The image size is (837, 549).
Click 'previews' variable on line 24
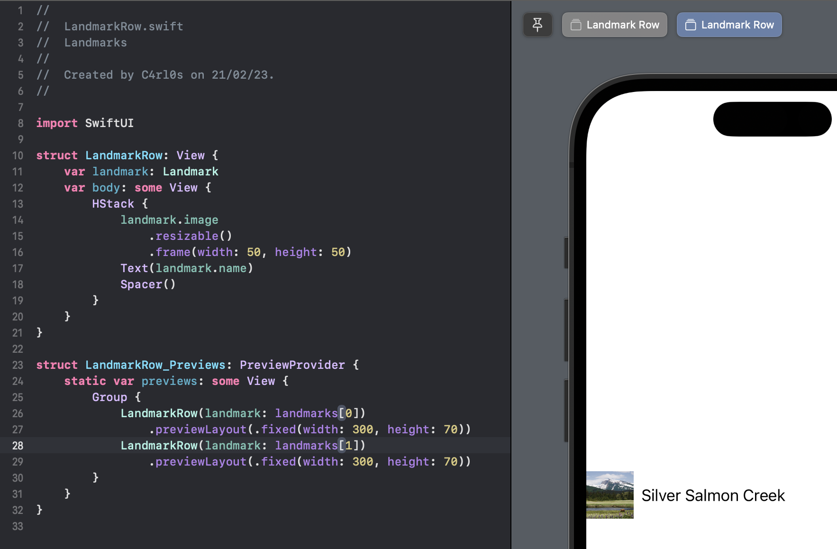coord(169,381)
